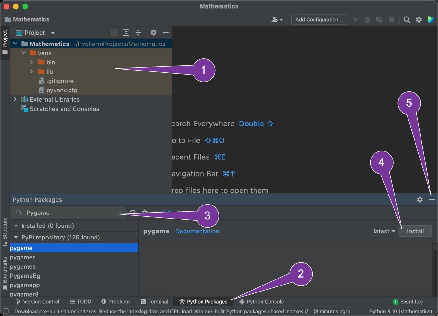This screenshot has width=438, height=316.
Task: Open Python Console tab
Action: [x=262, y=302]
